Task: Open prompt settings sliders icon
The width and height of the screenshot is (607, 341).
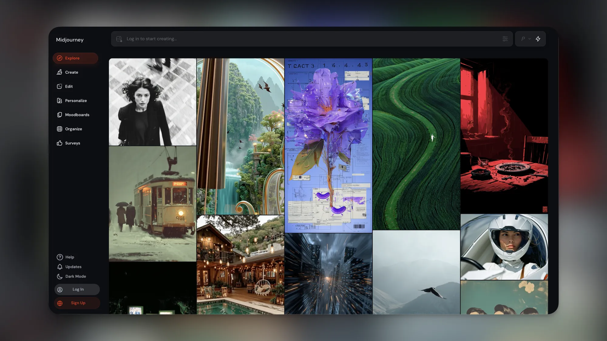Action: pos(505,39)
